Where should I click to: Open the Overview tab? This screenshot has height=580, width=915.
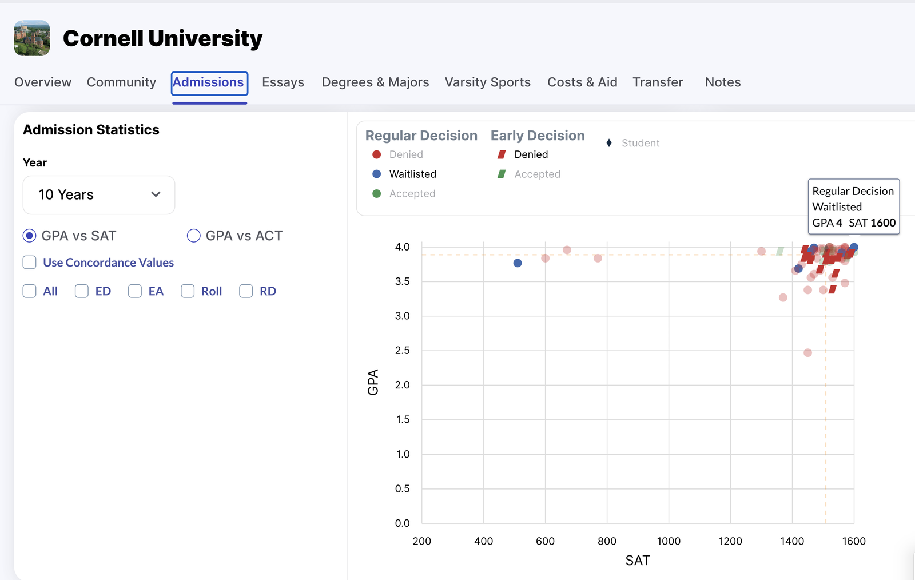(x=43, y=82)
